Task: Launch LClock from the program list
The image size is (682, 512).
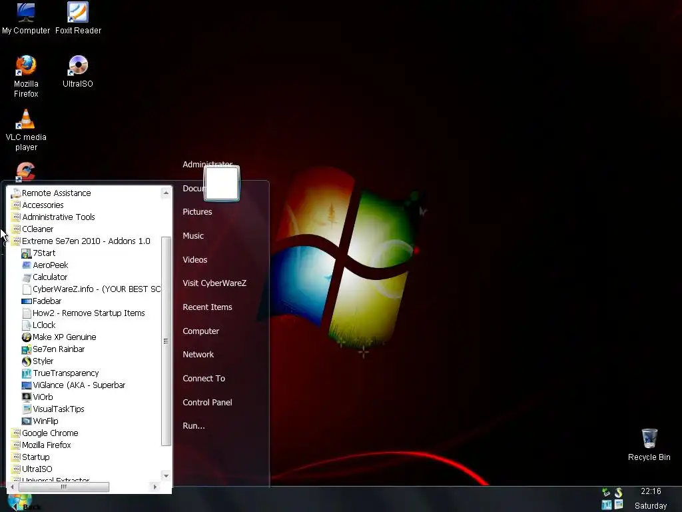Action: click(x=39, y=325)
